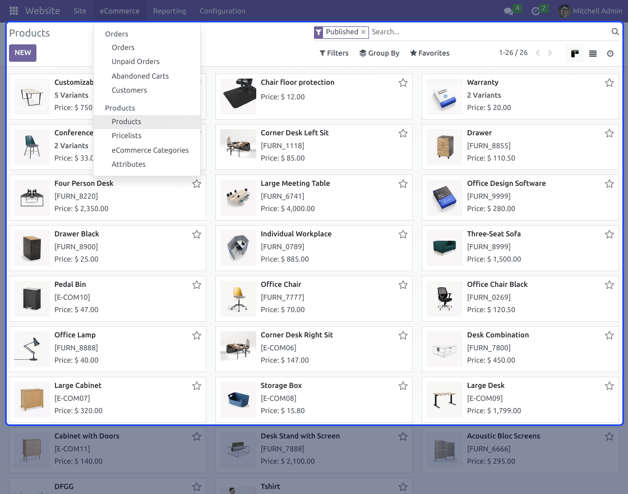Star Corner Desk Right Sit

pyautogui.click(x=403, y=336)
